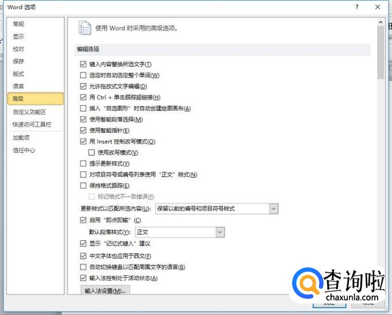Toggle 中文字体也应用于西文 checkbox
This screenshot has height=315, width=392.
[83, 256]
